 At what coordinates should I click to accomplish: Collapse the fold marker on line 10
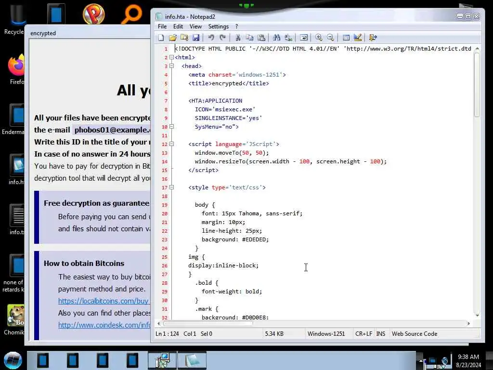click(x=172, y=127)
